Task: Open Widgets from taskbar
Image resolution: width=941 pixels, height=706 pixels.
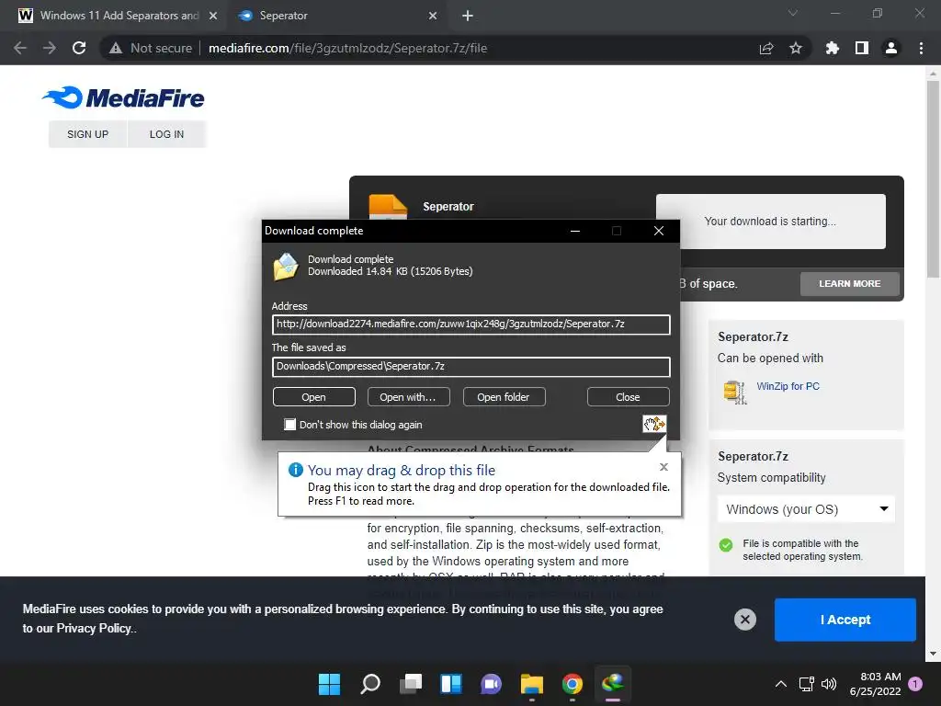Action: click(x=450, y=684)
